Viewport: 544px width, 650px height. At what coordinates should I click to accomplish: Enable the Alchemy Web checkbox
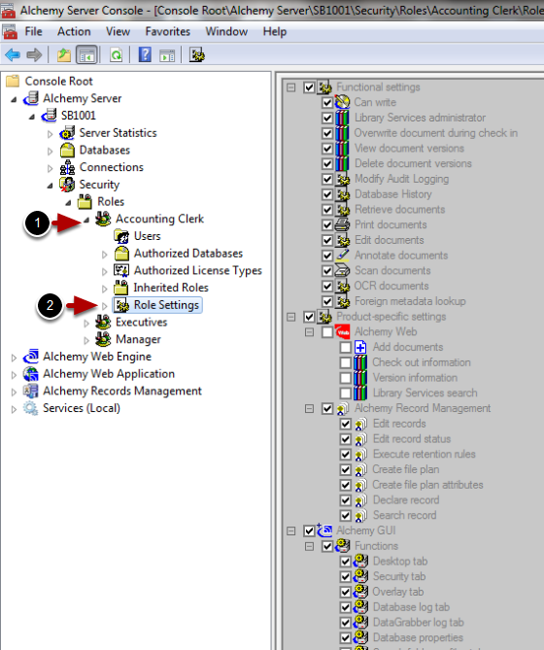(x=327, y=331)
